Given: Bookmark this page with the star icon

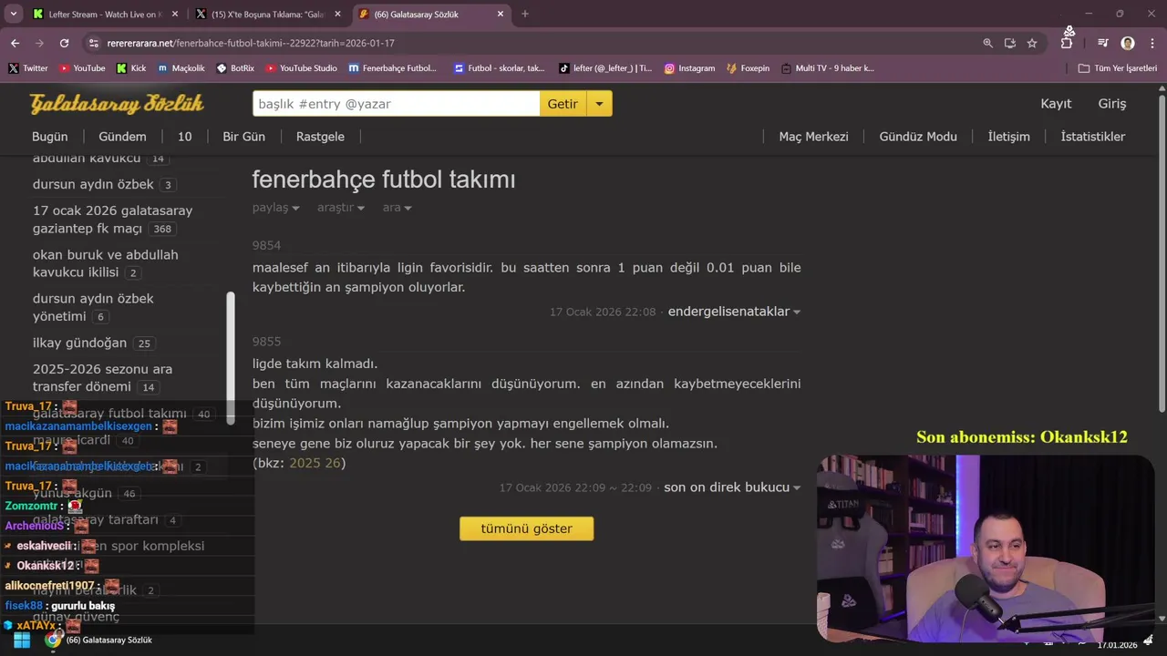Looking at the screenshot, I should click(x=1032, y=43).
